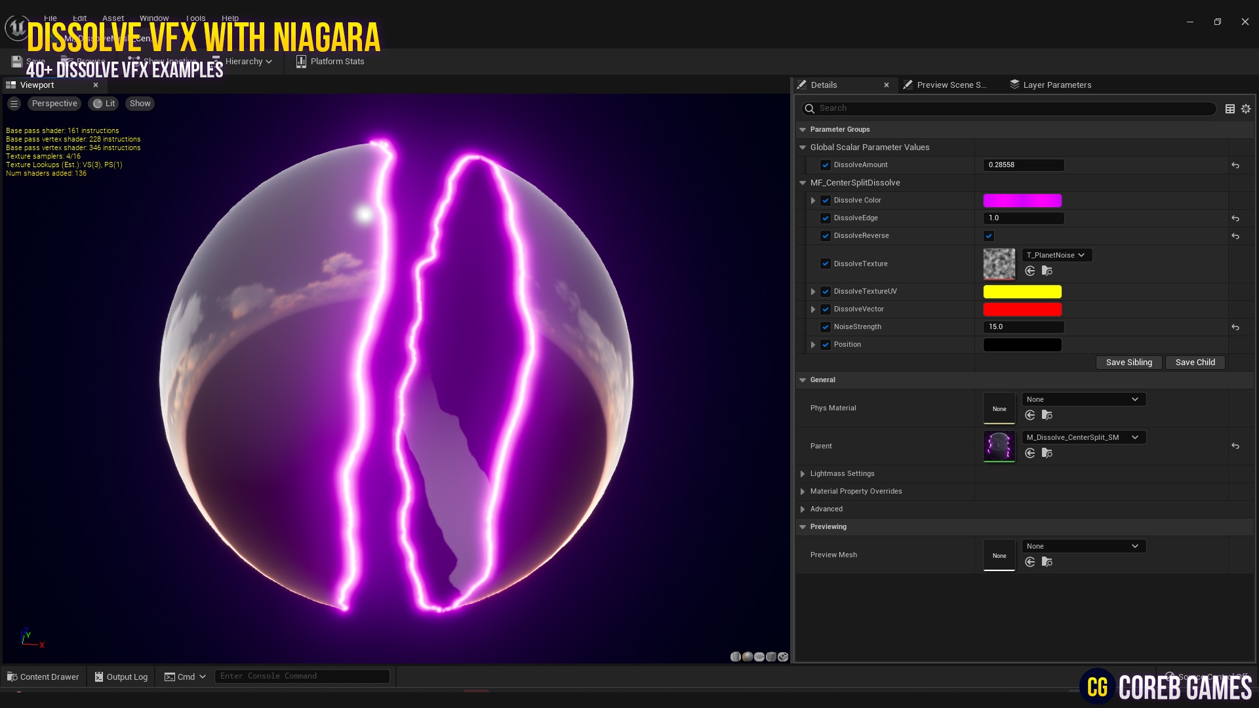Expand Lightmass Settings section
The height and width of the screenshot is (708, 1259).
point(803,474)
